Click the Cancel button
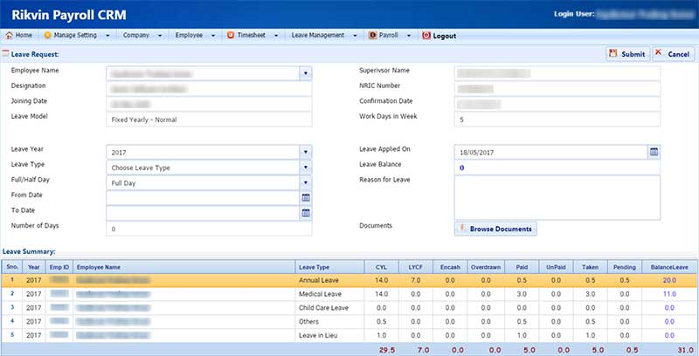 pos(673,54)
